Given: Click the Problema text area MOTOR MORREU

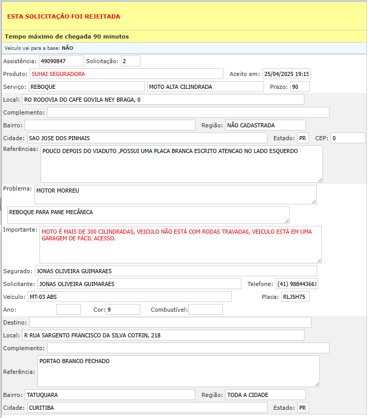Looking at the screenshot, I should tap(175, 195).
